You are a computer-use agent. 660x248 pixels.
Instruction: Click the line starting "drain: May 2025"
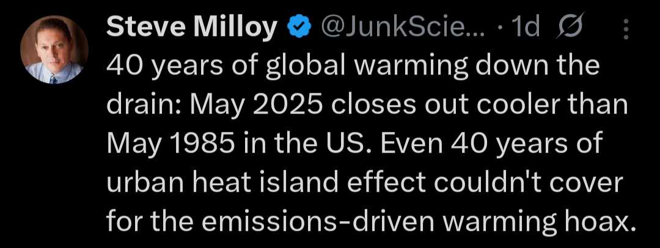[x=367, y=106]
